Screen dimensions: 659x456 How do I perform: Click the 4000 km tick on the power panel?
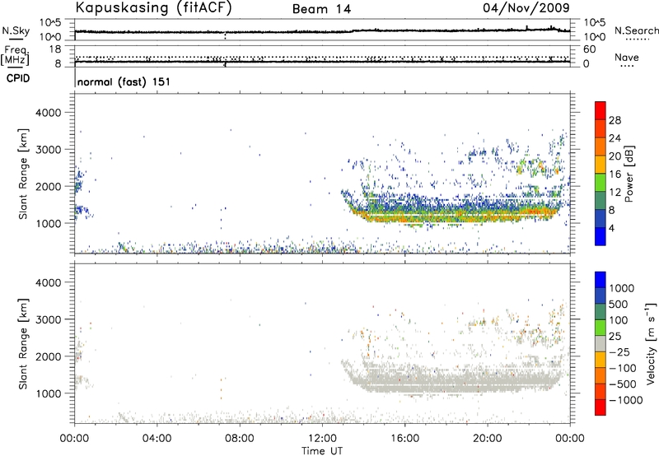[48, 113]
